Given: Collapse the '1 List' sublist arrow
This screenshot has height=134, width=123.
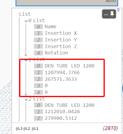Looking at the screenshot, I should [26, 60].
